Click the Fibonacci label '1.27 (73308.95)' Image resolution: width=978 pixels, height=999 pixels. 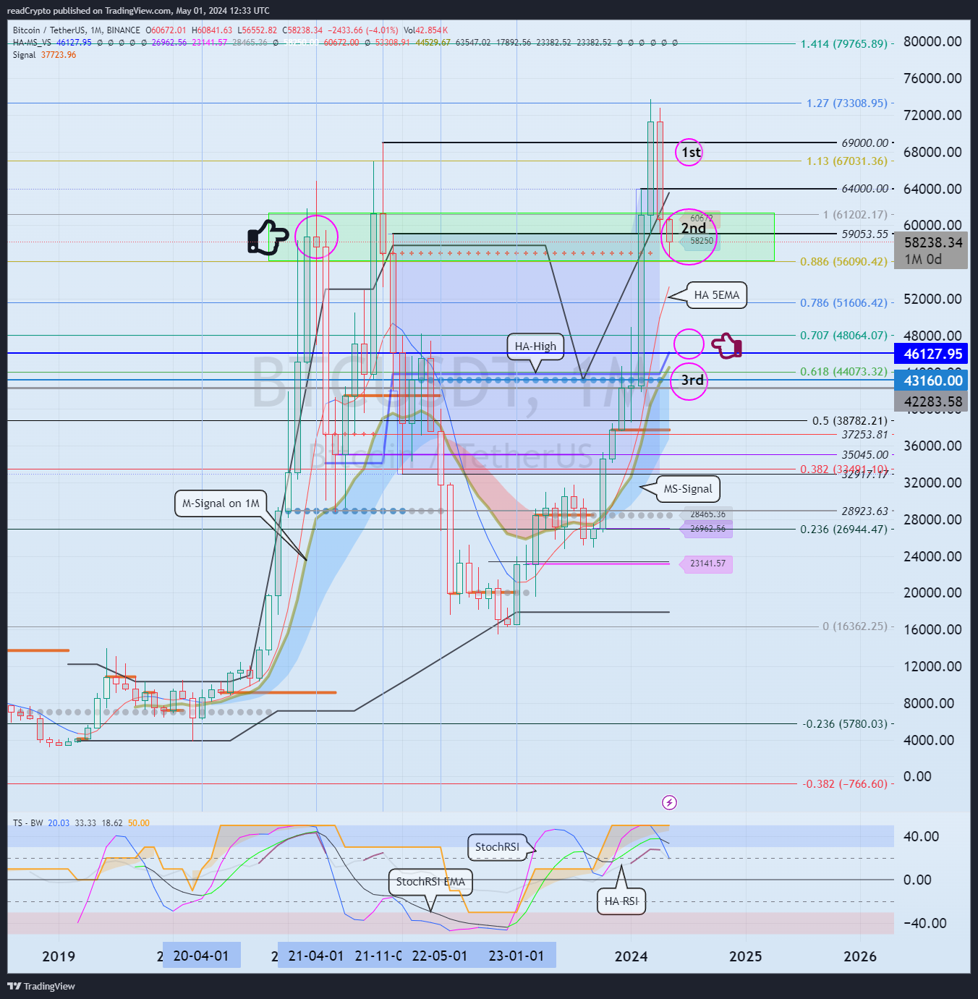click(x=846, y=103)
